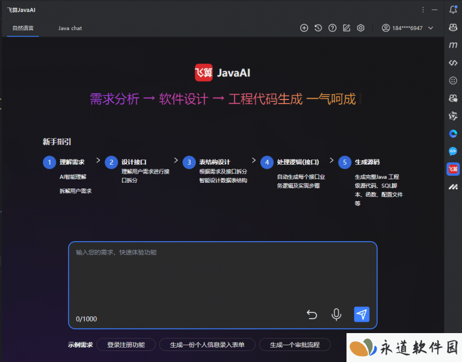This screenshot has width=462, height=362.
Task: Click the spiral star plugin icon in the sidebar
Action: coord(453,116)
